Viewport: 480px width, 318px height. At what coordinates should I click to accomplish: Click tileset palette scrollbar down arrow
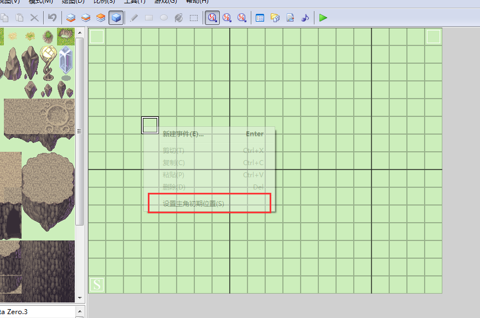[x=80, y=298]
